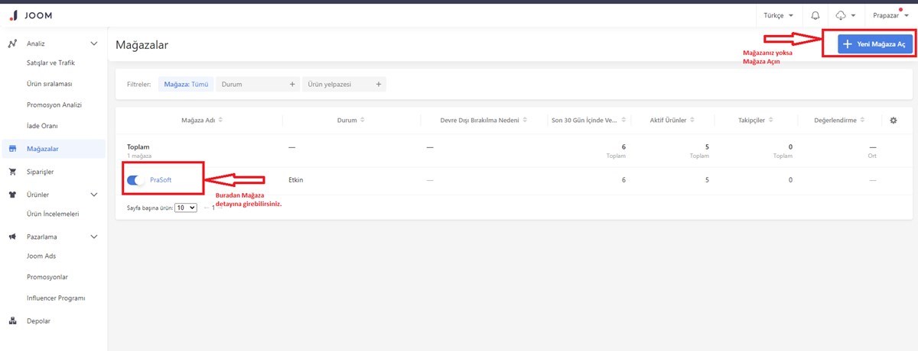Viewport: 918px width, 351px height.
Task: Open the cloud download menu
Action: [845, 15]
